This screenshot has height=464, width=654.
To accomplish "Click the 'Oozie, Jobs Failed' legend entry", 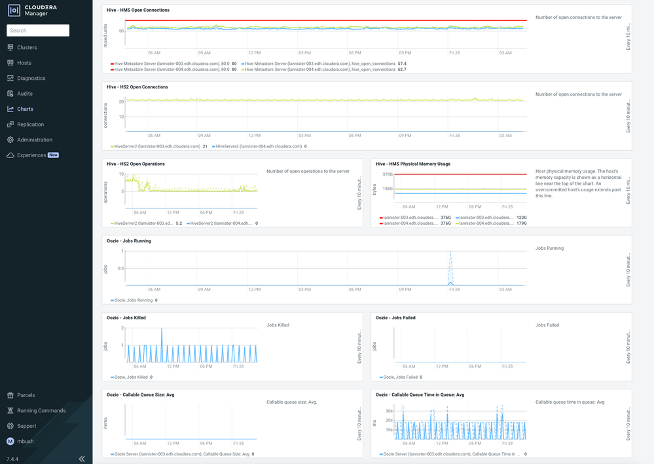I will coord(401,377).
